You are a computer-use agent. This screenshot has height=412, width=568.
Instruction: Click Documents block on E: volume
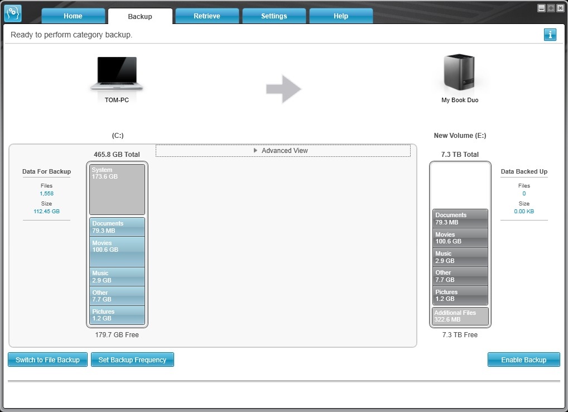460,218
